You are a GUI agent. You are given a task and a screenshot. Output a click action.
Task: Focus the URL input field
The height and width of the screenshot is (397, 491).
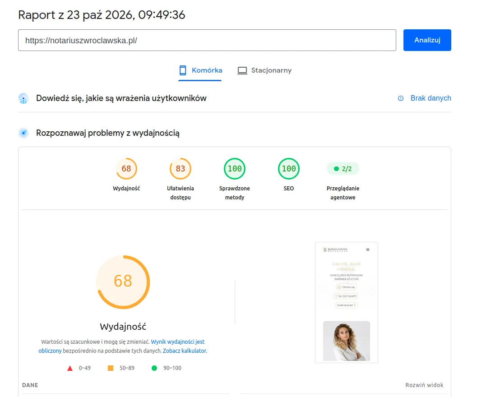pyautogui.click(x=207, y=40)
